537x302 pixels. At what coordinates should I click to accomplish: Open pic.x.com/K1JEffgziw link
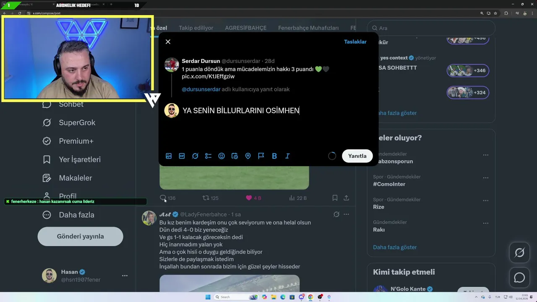pyautogui.click(x=208, y=76)
